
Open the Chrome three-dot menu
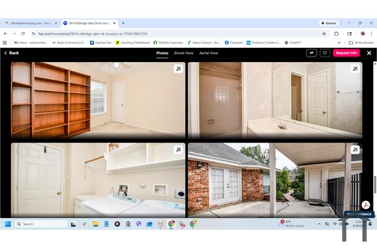click(x=371, y=34)
